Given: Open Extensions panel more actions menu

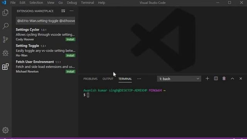Looking at the screenshot, I should pyautogui.click(x=71, y=11).
